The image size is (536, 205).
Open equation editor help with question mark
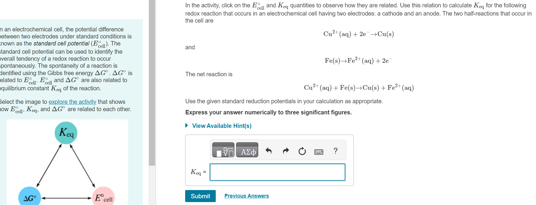point(335,150)
